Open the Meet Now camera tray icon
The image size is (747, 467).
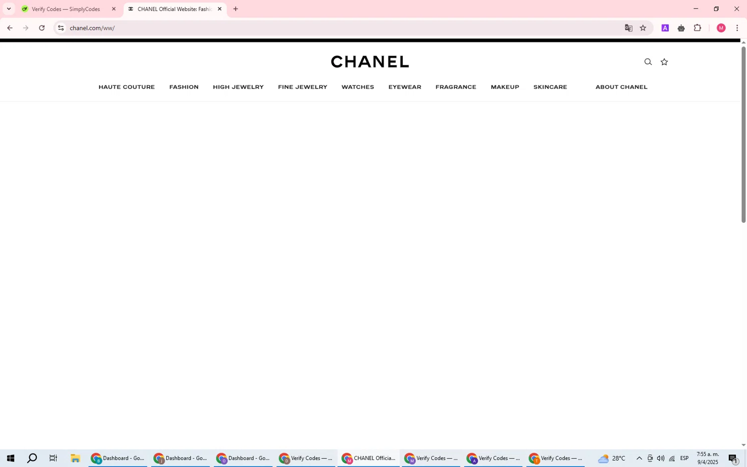click(x=650, y=459)
